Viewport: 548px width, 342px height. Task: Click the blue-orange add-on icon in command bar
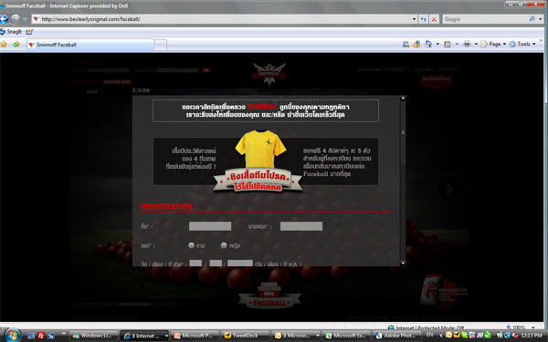pyautogui.click(x=416, y=44)
